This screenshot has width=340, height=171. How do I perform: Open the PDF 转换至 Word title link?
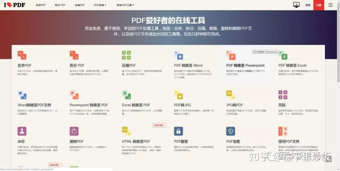(188, 65)
